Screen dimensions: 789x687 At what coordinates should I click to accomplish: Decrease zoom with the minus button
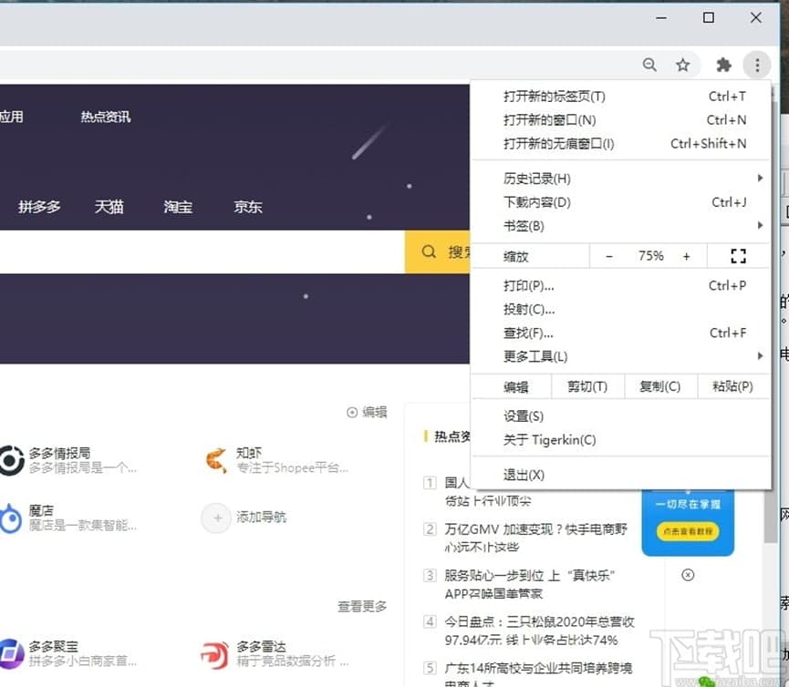609,256
